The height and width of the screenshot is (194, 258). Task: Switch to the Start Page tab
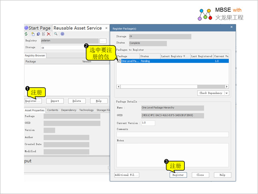coord(37,28)
